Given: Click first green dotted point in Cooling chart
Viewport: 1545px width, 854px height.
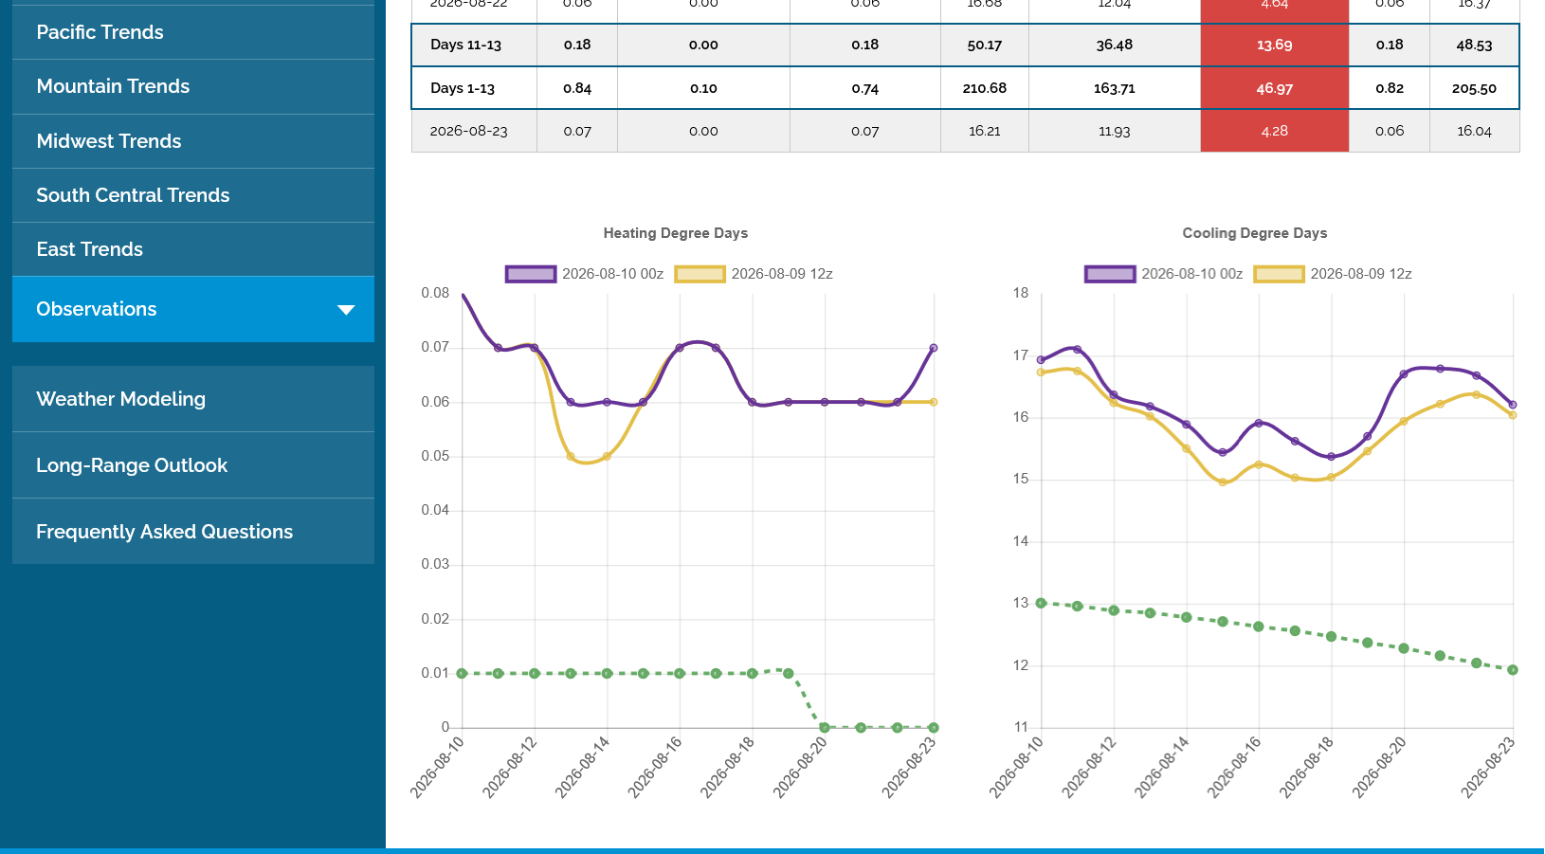Looking at the screenshot, I should click(1041, 603).
